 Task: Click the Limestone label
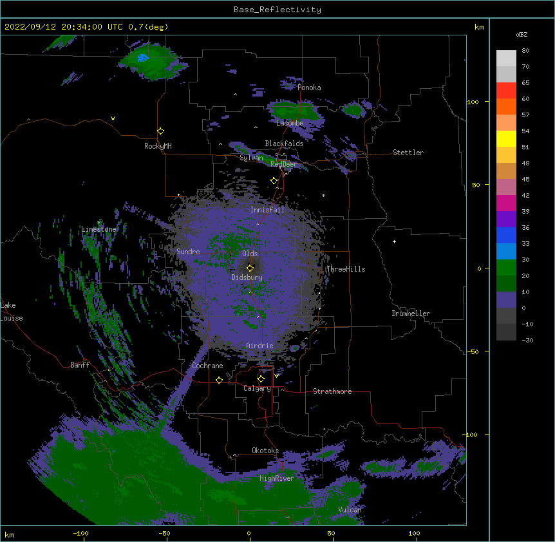(99, 229)
